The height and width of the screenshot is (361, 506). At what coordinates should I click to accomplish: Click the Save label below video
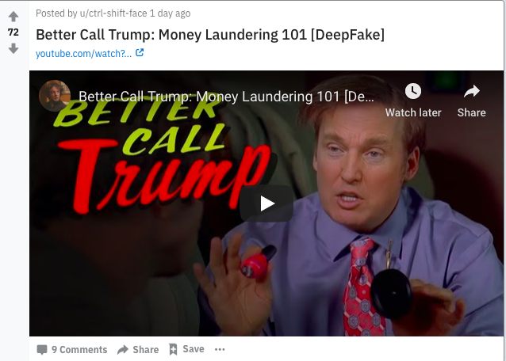194,349
